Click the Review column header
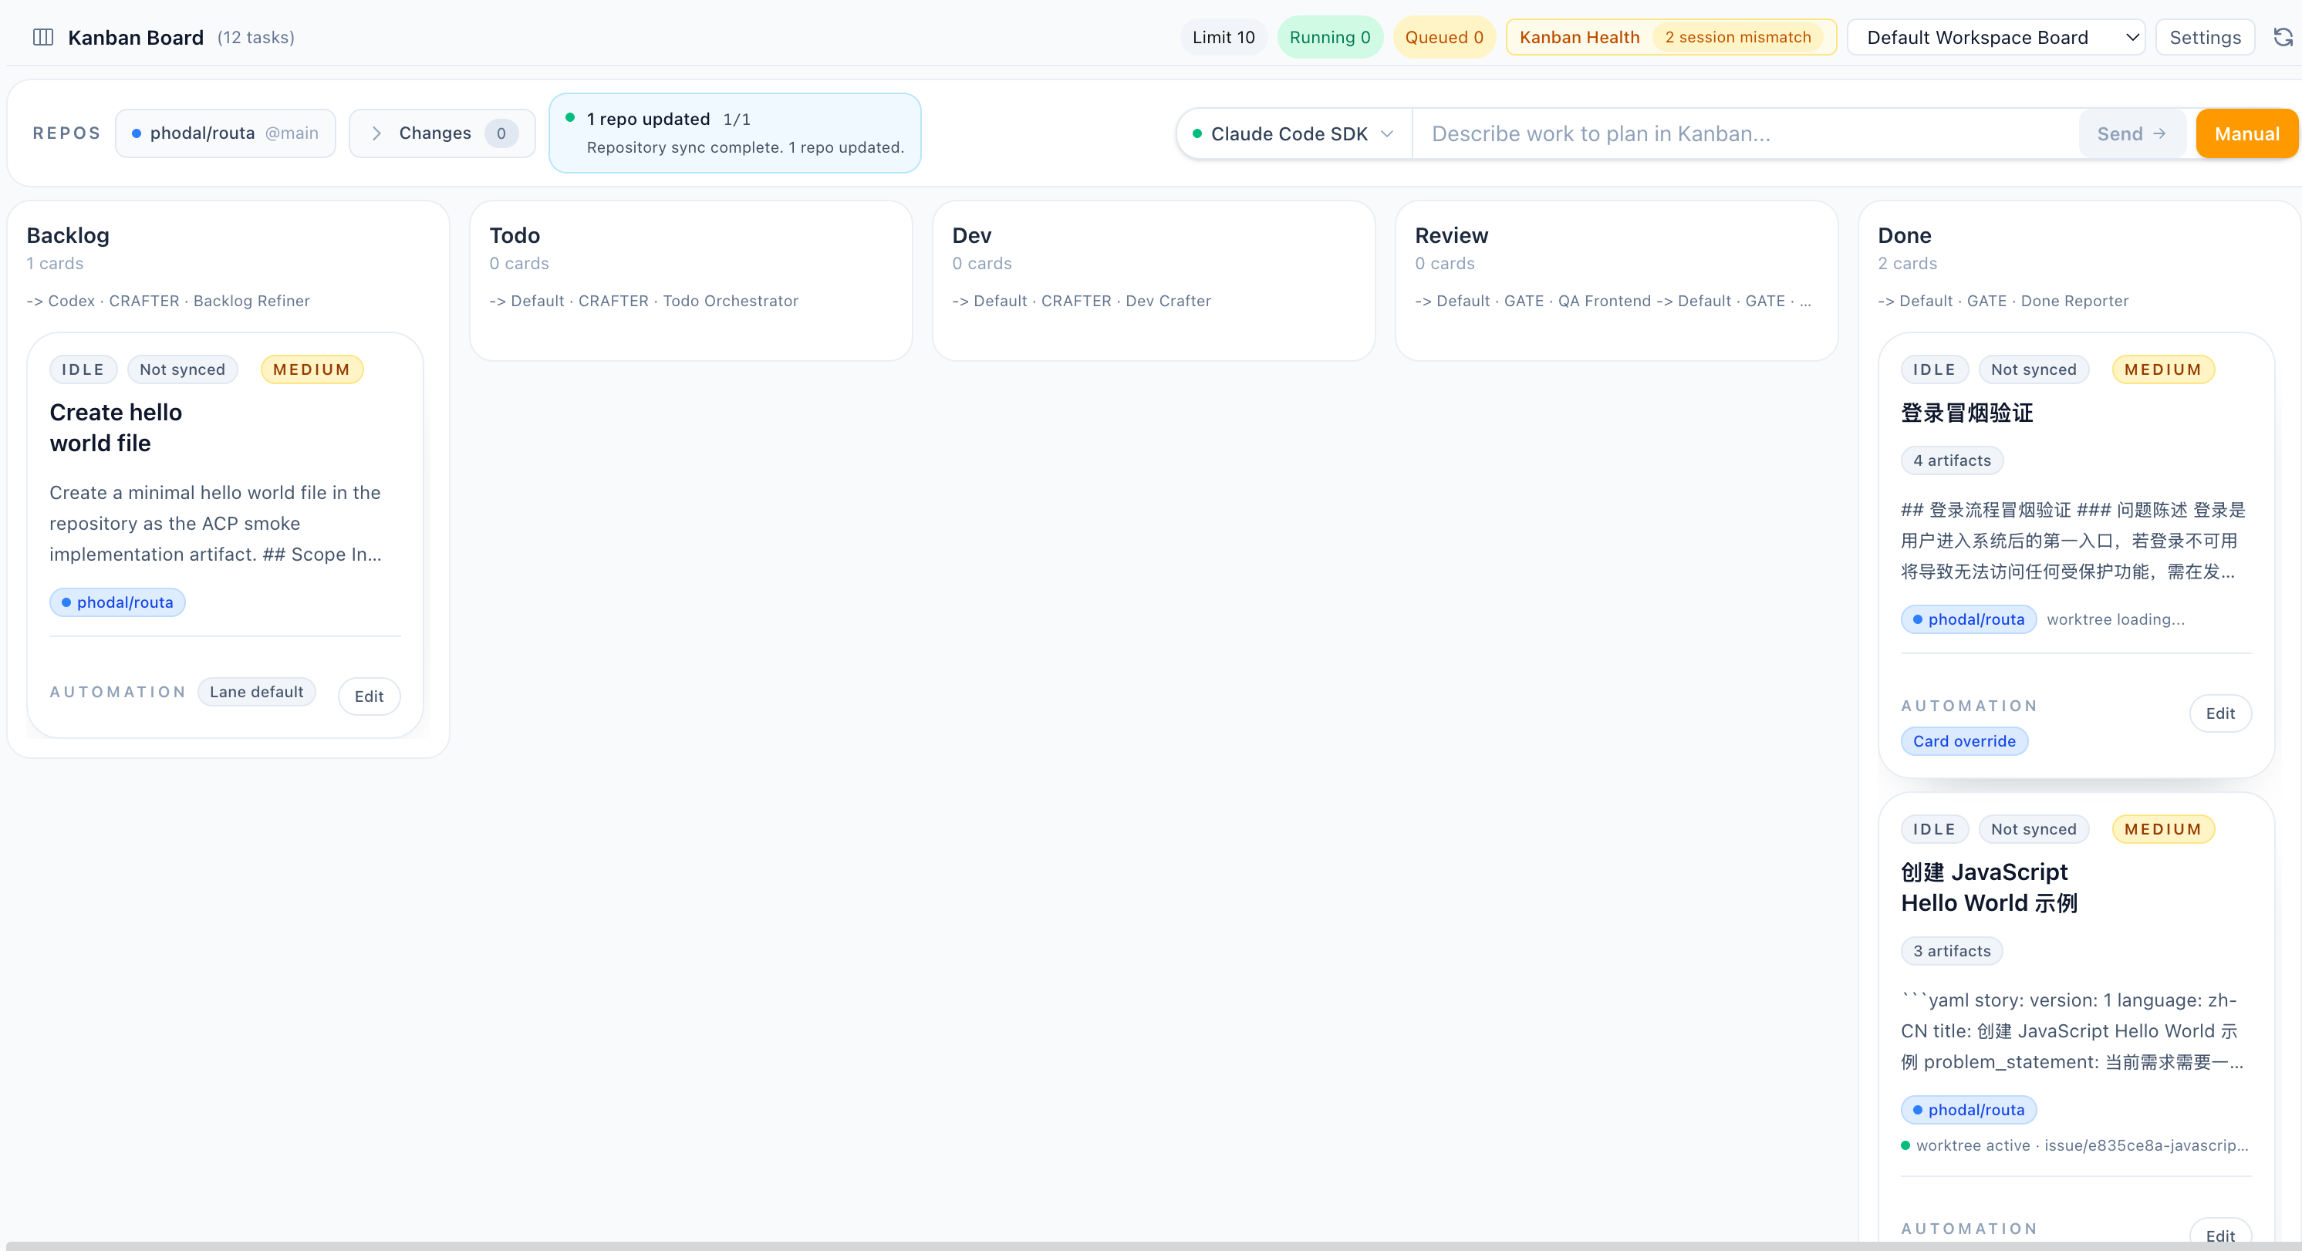2302x1251 pixels. pos(1451,235)
